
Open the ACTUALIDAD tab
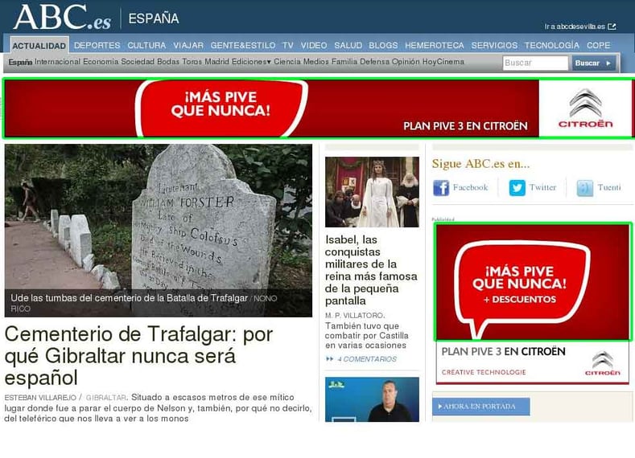coord(39,46)
